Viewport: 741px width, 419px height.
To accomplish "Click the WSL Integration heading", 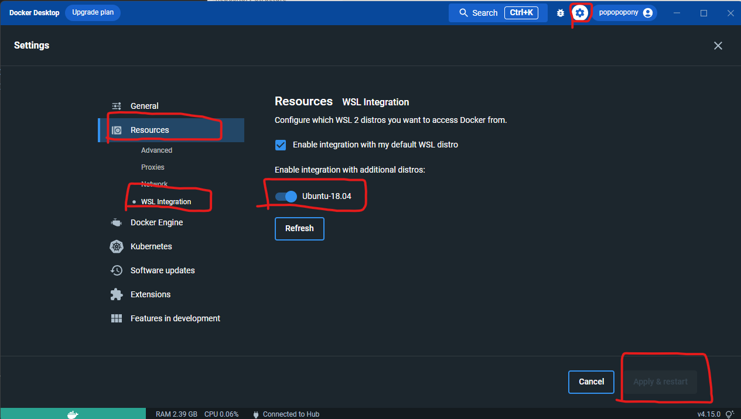I will [375, 102].
